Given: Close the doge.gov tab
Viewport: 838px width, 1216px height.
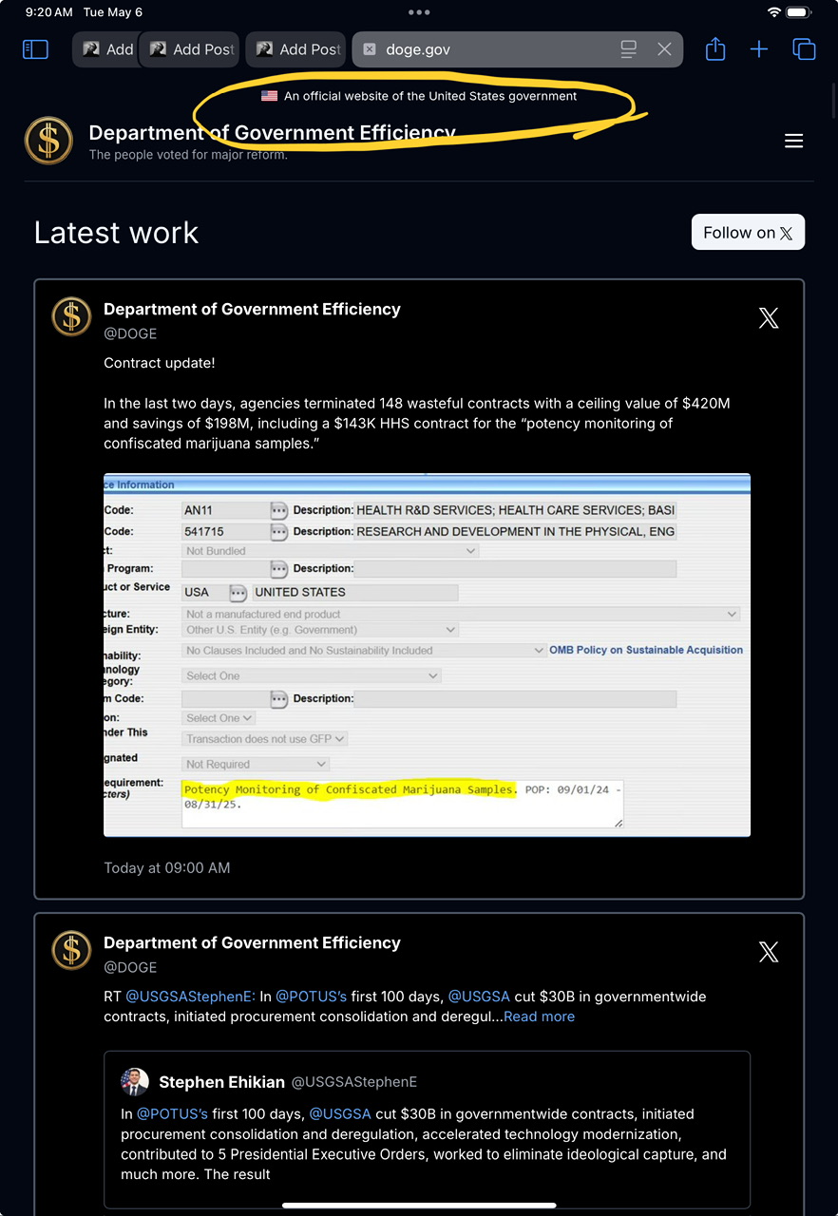Looking at the screenshot, I should [664, 49].
